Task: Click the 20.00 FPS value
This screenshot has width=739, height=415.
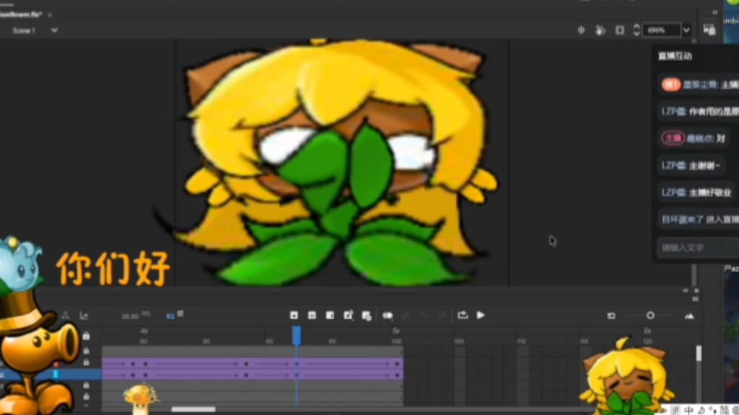Action: (x=130, y=316)
